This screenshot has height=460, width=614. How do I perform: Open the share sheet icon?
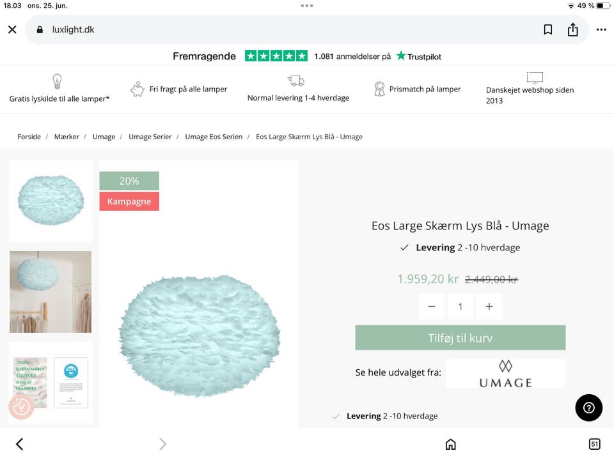572,29
